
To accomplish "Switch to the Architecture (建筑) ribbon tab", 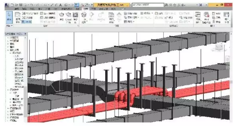I will pyautogui.click(x=17, y=9).
